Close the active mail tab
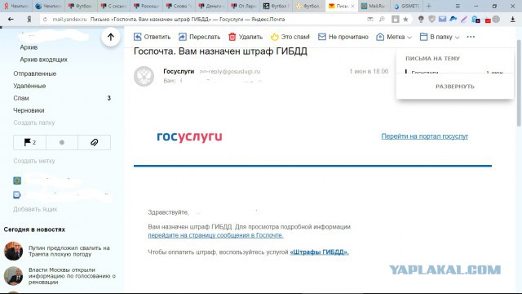Image resolution: width=522 pixels, height=294 pixels. (352, 6)
